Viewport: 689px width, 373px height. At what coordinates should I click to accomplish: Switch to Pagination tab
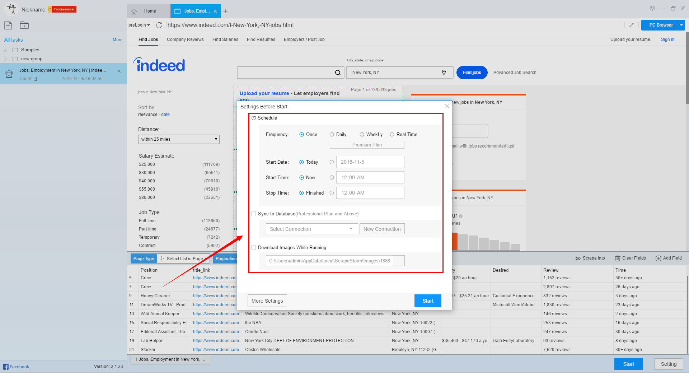click(225, 258)
